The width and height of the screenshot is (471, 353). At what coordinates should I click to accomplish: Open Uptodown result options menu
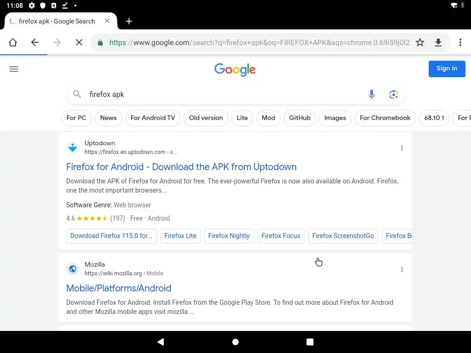tap(402, 148)
